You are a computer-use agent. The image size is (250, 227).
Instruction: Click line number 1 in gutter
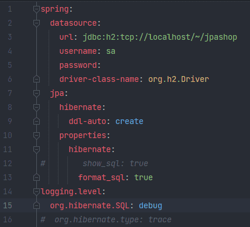point(10,9)
